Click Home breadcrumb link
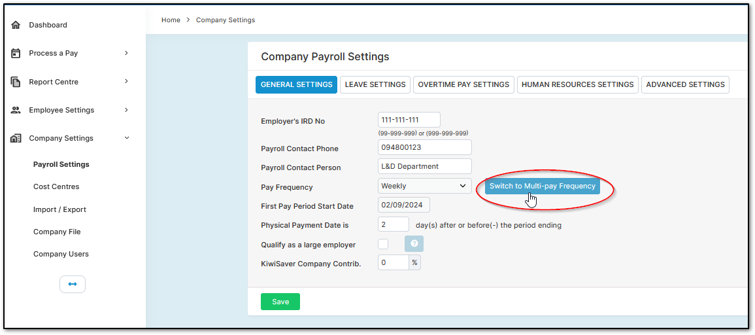Viewport: 755px width, 335px height. 171,20
